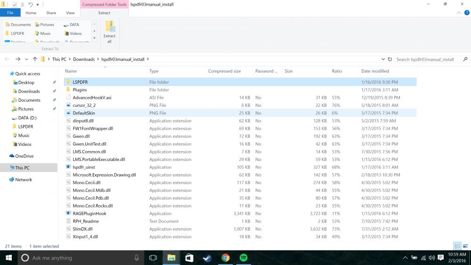The image size is (471, 265).
Task: Expand chevron after lspdfr03manual_install in address bar
Action: click(x=148, y=59)
